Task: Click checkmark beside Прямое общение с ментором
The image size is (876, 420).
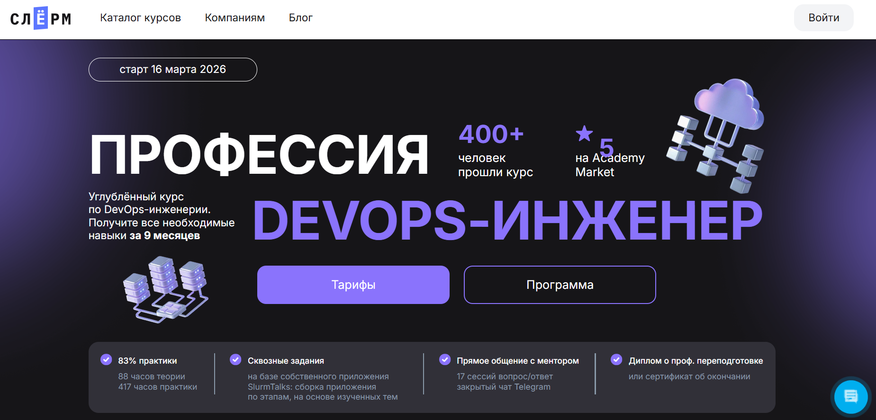Action: point(445,360)
